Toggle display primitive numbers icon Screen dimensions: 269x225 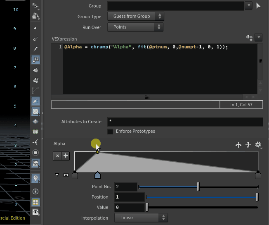click(x=35, y=80)
